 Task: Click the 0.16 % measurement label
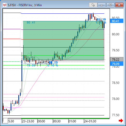click(x=53, y=65)
